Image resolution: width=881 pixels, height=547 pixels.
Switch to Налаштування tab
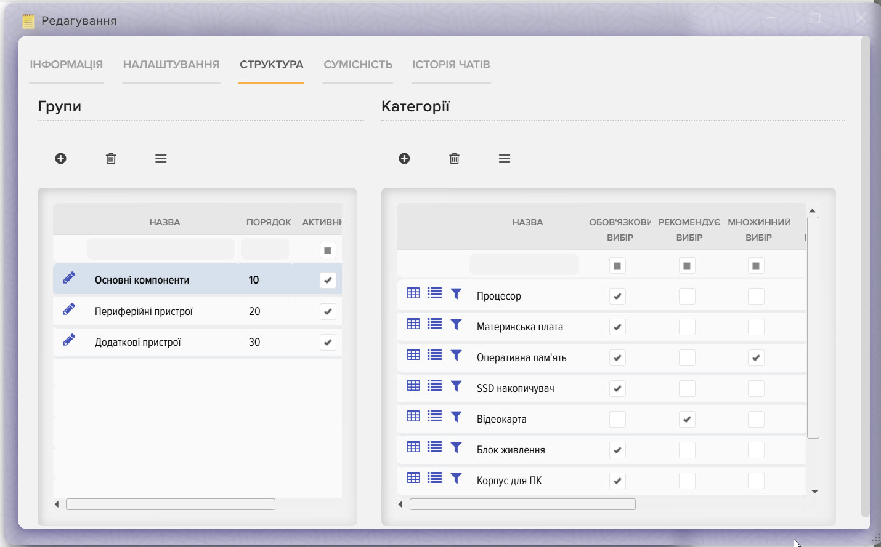[x=171, y=65]
